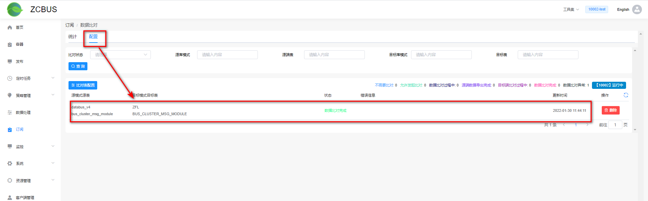The width and height of the screenshot is (648, 201).
Task: Click the publish (发布) sidebar icon
Action: coord(10,61)
